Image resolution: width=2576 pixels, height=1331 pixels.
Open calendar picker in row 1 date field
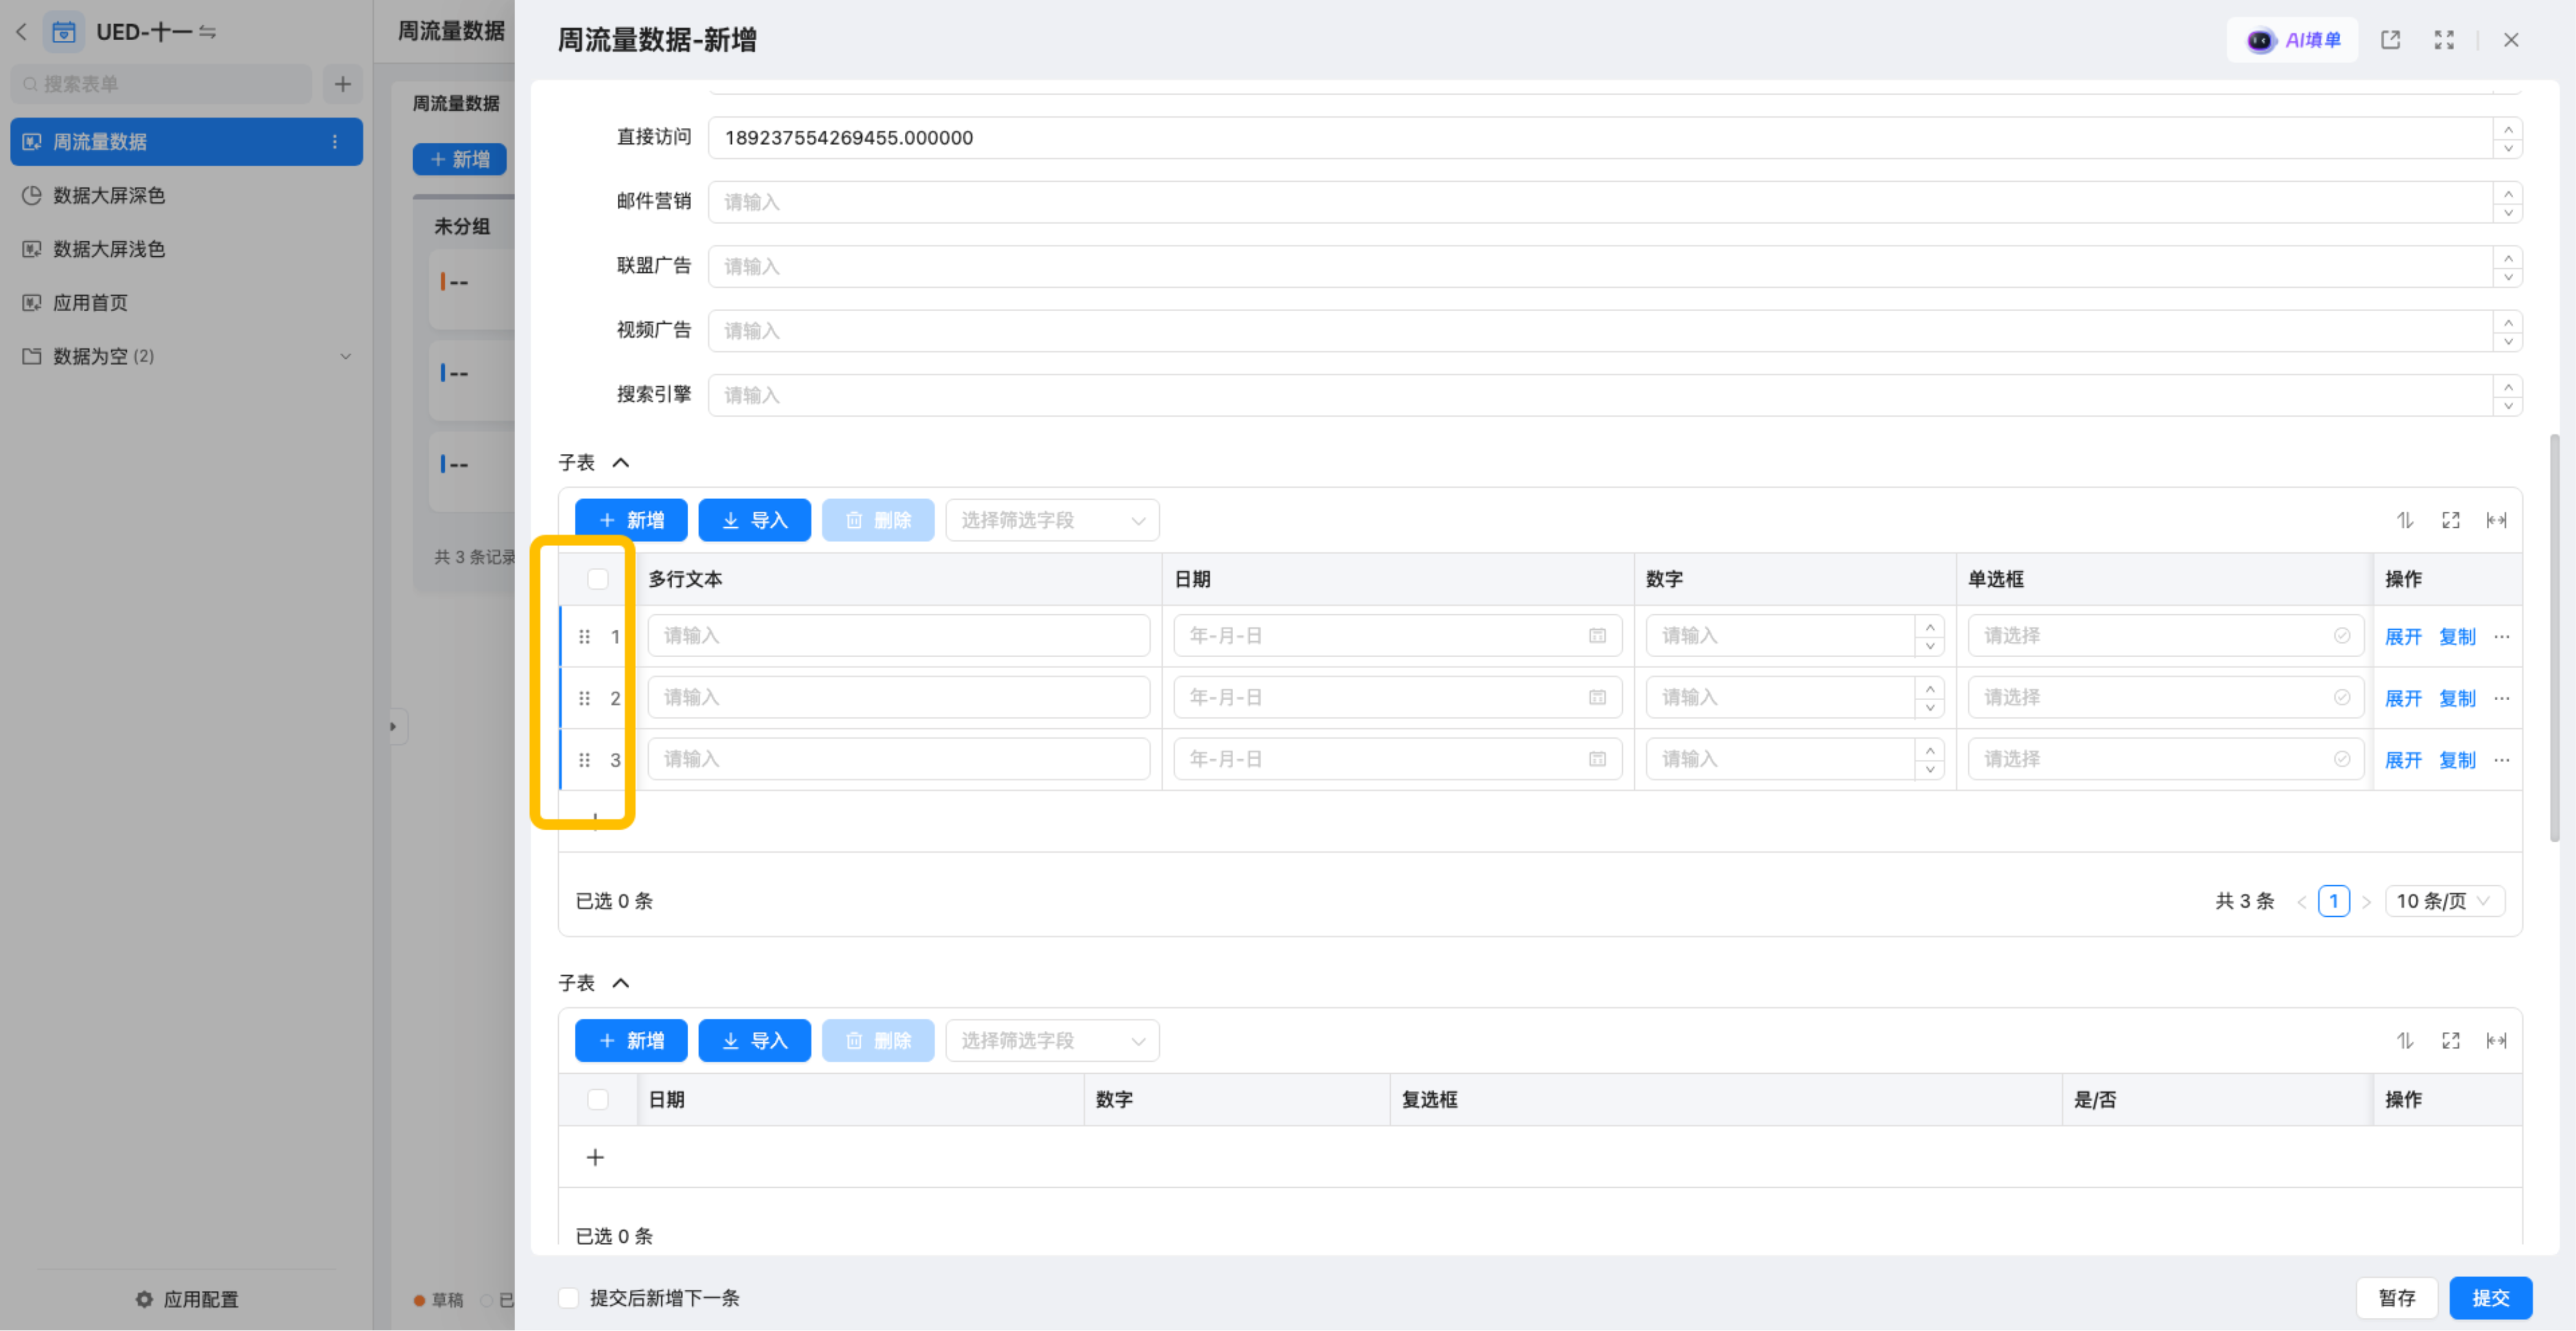pos(1597,636)
